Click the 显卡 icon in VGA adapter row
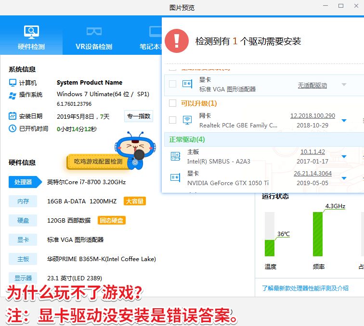This screenshot has width=364, height=326. coord(187,84)
